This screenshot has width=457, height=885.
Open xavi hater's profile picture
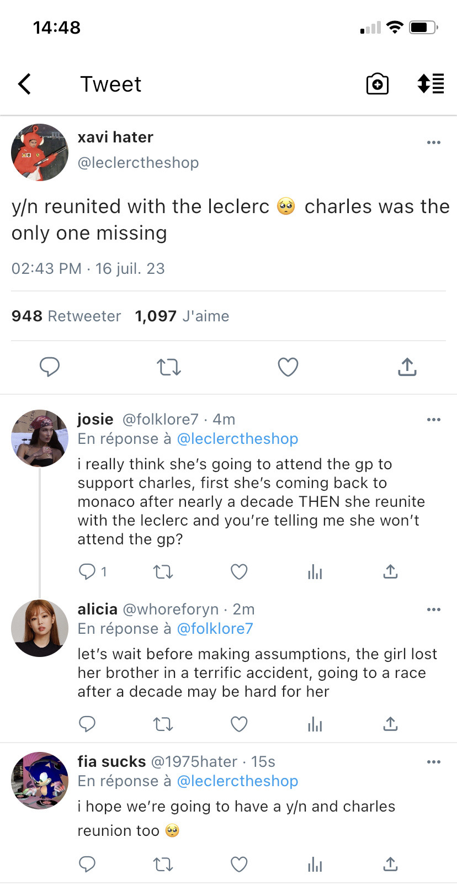pyautogui.click(x=40, y=152)
